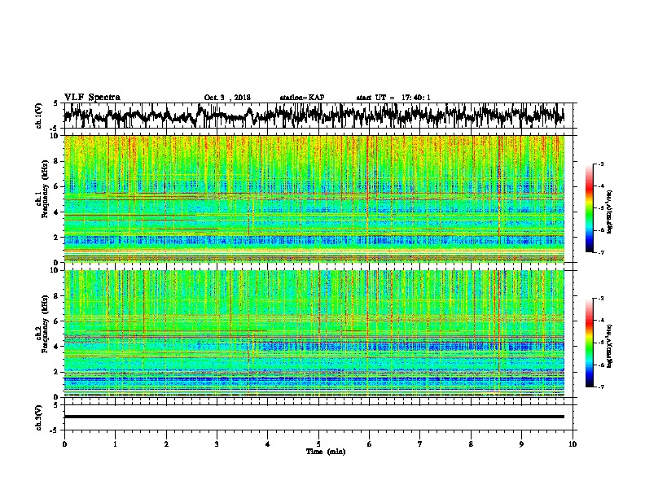645x498 pixels.
Task: Click the "ch.1(V)" axis label
Action: click(x=38, y=116)
